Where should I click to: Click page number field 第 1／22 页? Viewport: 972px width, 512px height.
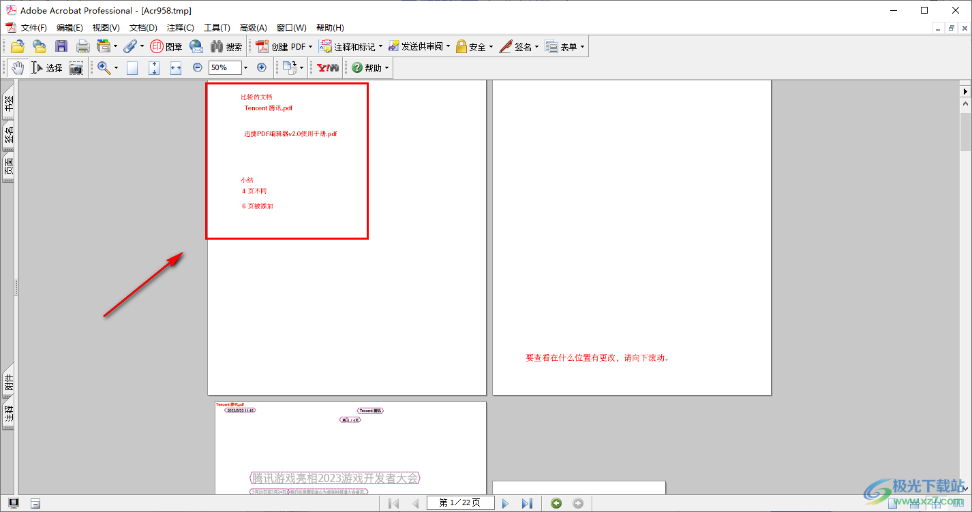point(460,503)
